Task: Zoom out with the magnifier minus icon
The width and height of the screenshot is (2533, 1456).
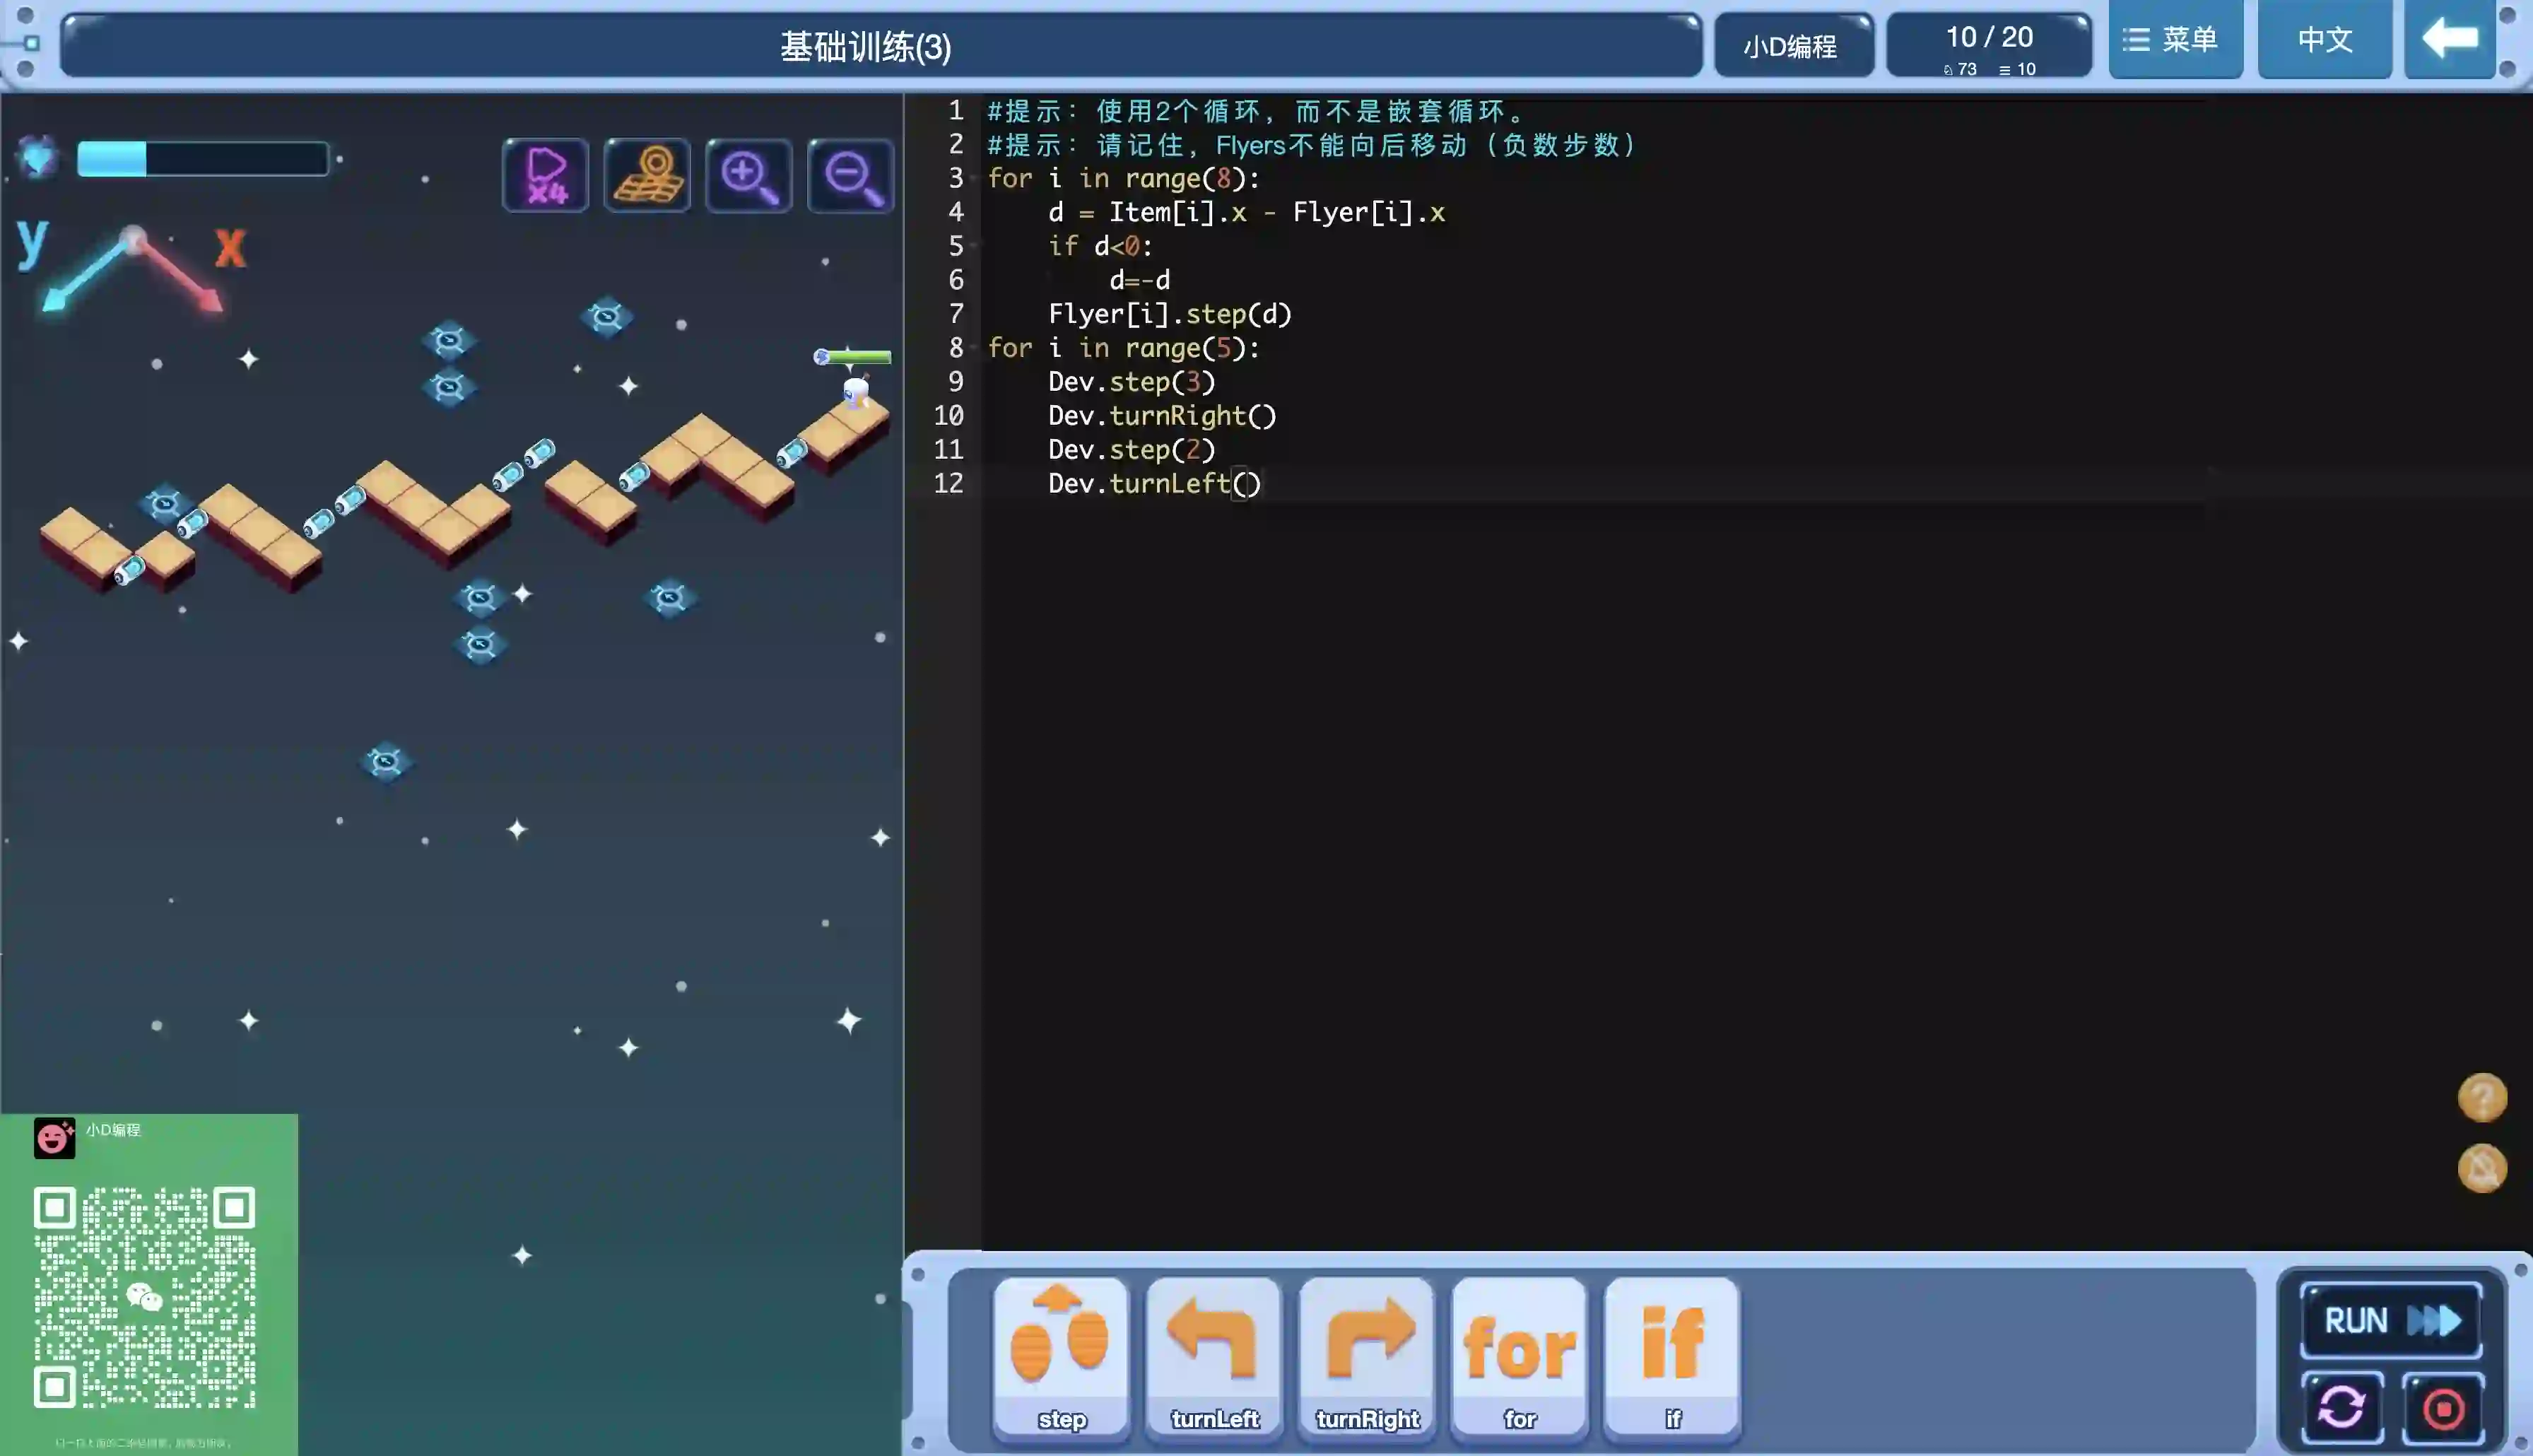Action: (x=851, y=176)
